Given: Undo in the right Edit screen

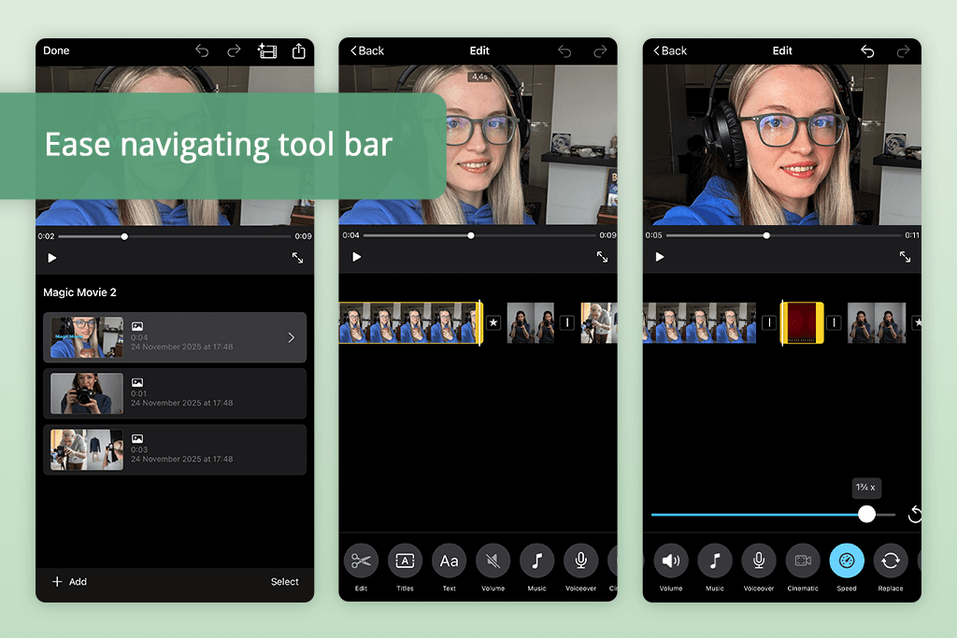Looking at the screenshot, I should click(x=867, y=51).
